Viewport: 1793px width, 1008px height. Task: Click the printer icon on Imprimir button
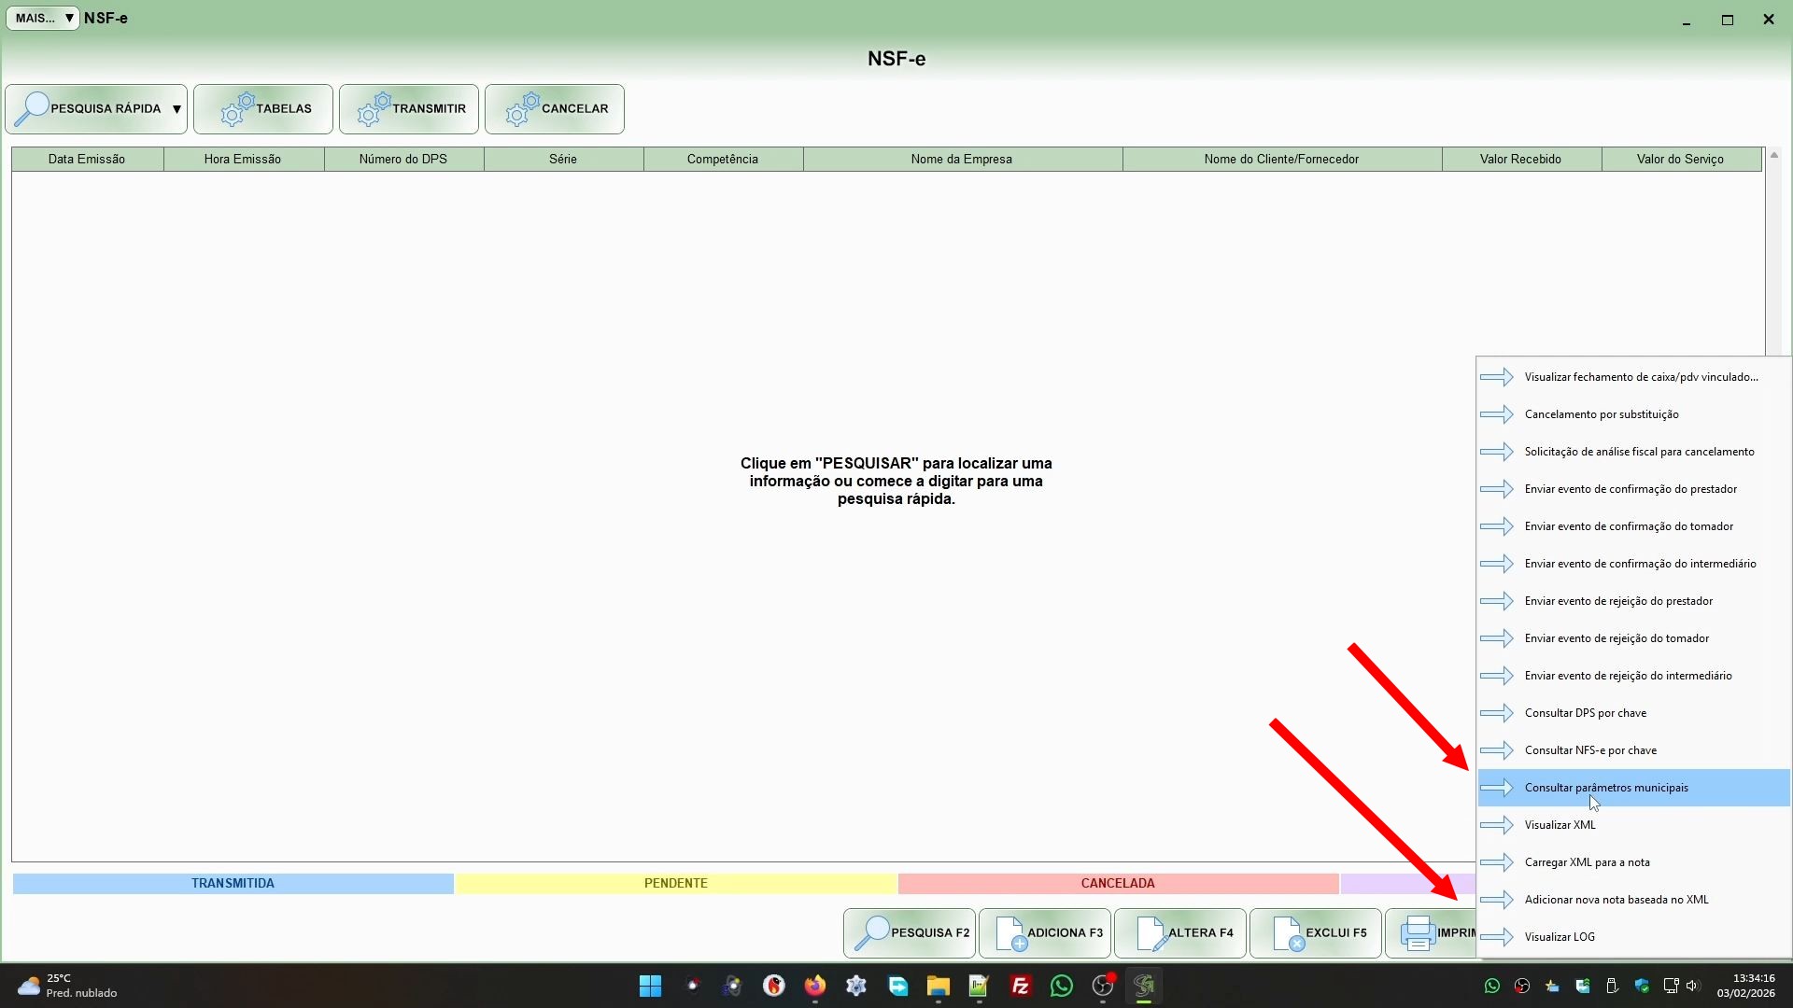pyautogui.click(x=1417, y=933)
